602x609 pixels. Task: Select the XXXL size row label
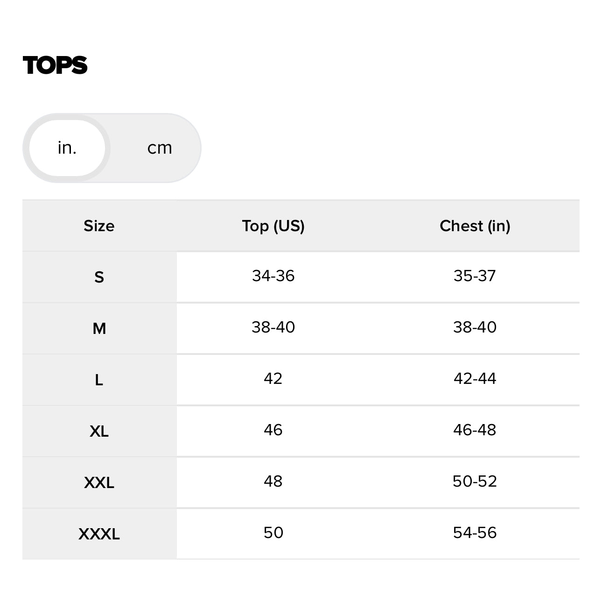point(99,534)
